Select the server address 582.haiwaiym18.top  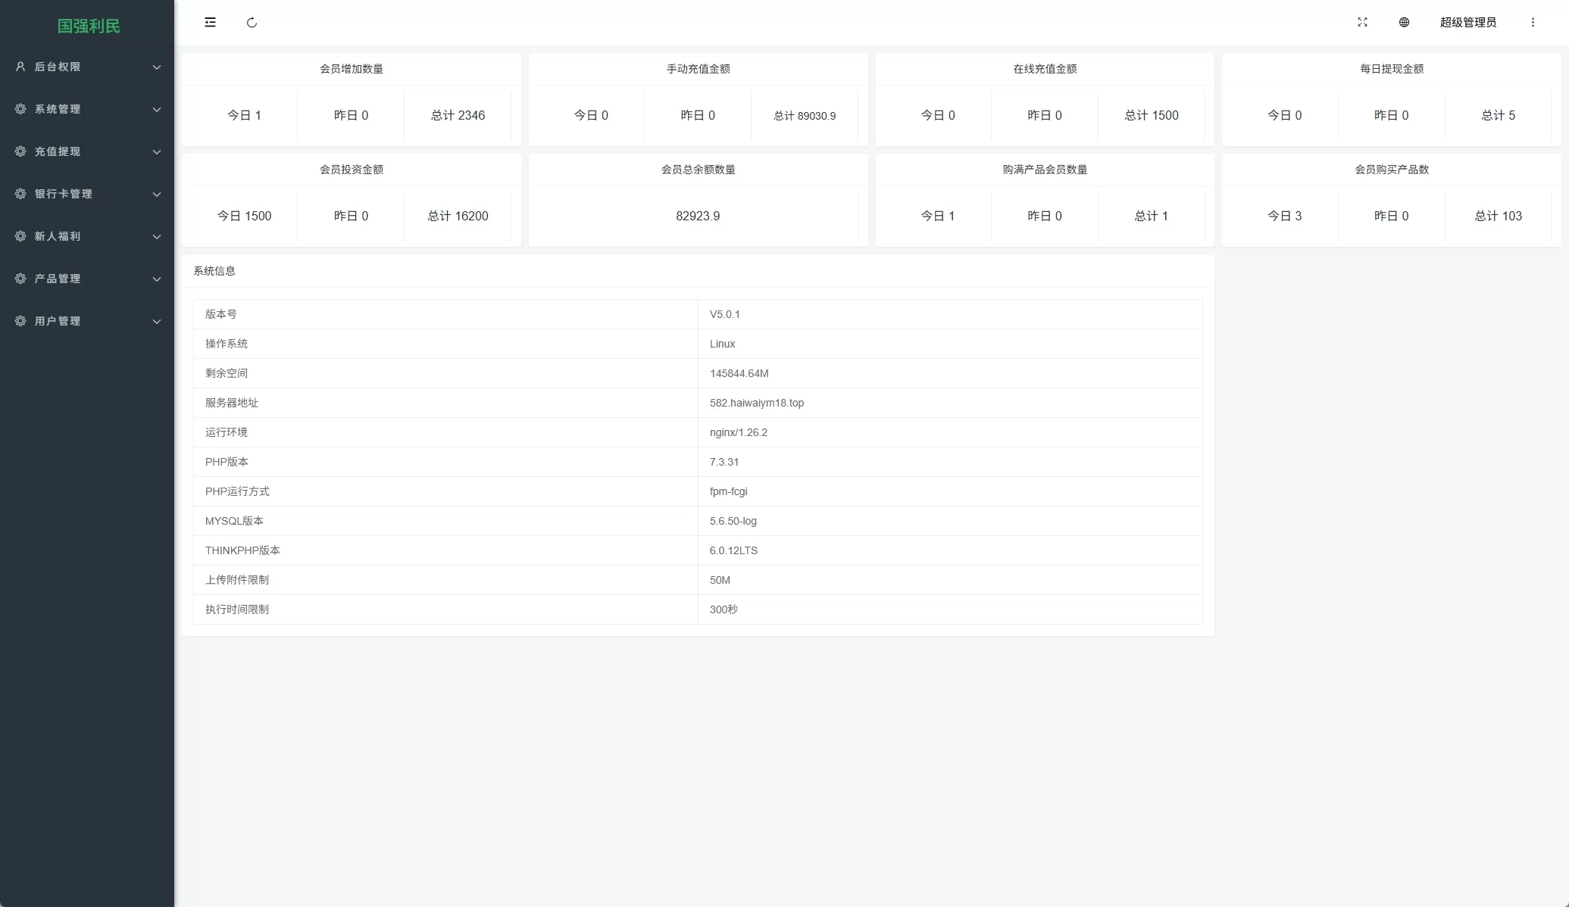pos(756,403)
